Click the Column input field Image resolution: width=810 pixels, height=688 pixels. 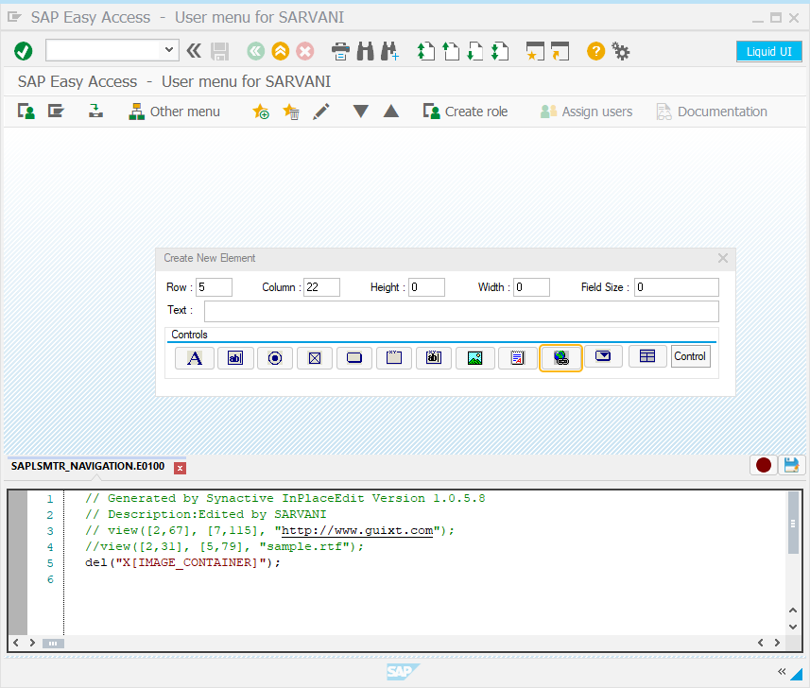point(321,287)
